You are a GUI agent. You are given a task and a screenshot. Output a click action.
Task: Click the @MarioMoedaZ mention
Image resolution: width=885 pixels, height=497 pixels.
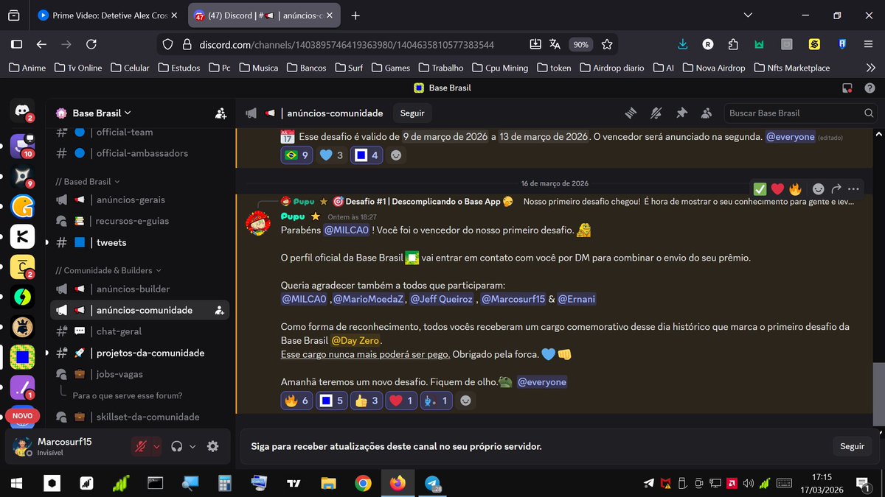coord(368,299)
